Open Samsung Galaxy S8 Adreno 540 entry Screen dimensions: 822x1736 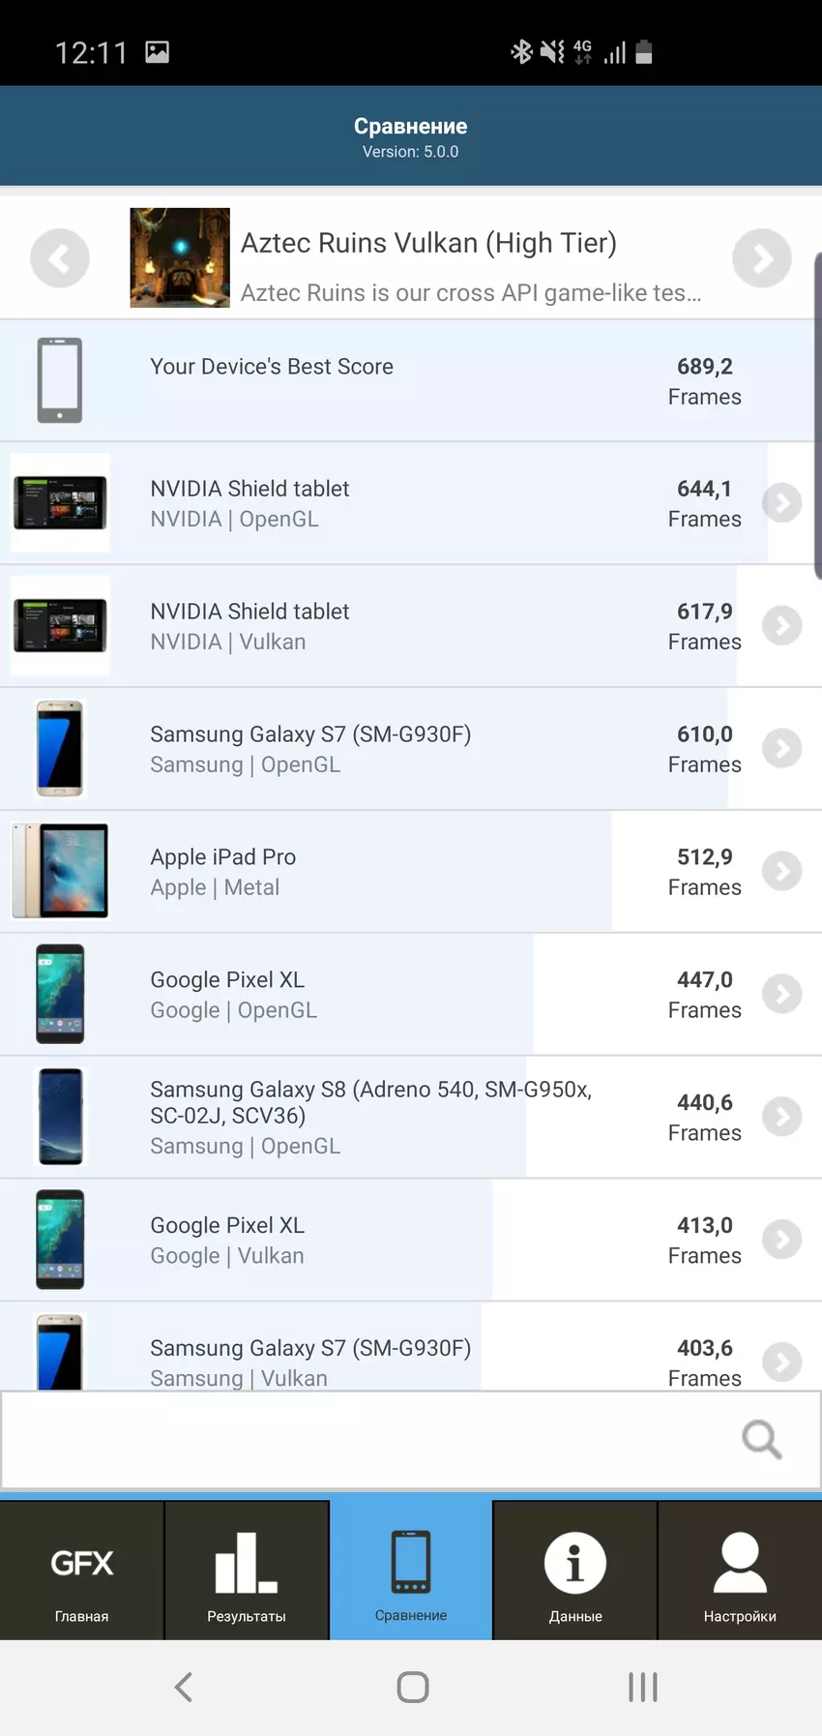(371, 1117)
